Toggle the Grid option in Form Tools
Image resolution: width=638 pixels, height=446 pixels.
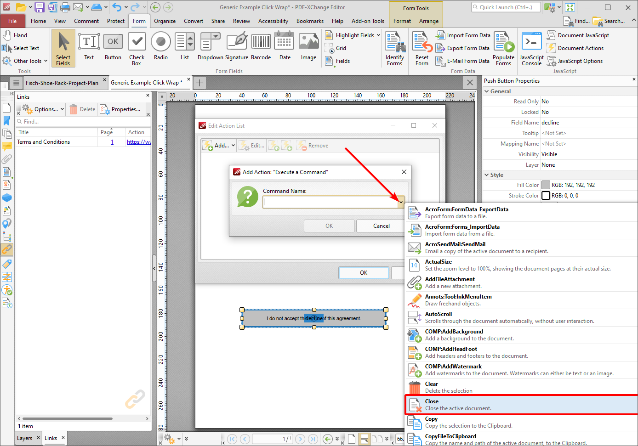click(339, 48)
